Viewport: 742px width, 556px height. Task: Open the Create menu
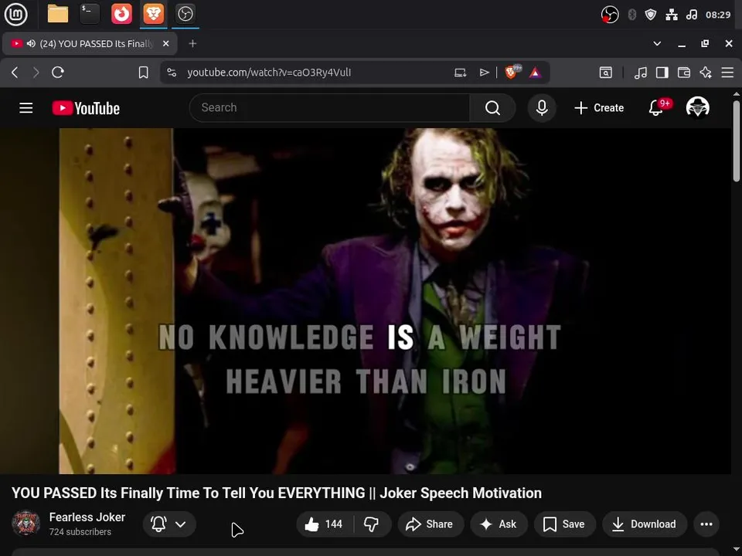click(599, 108)
